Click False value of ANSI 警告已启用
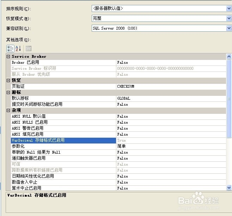The width and height of the screenshot is (232, 216). (x=122, y=128)
